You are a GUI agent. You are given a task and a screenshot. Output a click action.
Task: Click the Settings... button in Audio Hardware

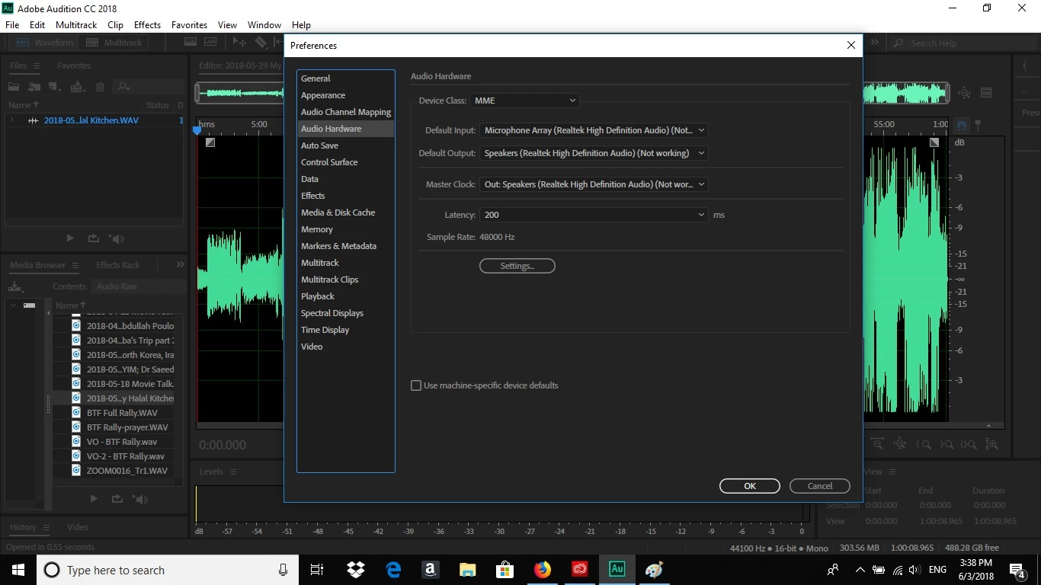tap(517, 266)
